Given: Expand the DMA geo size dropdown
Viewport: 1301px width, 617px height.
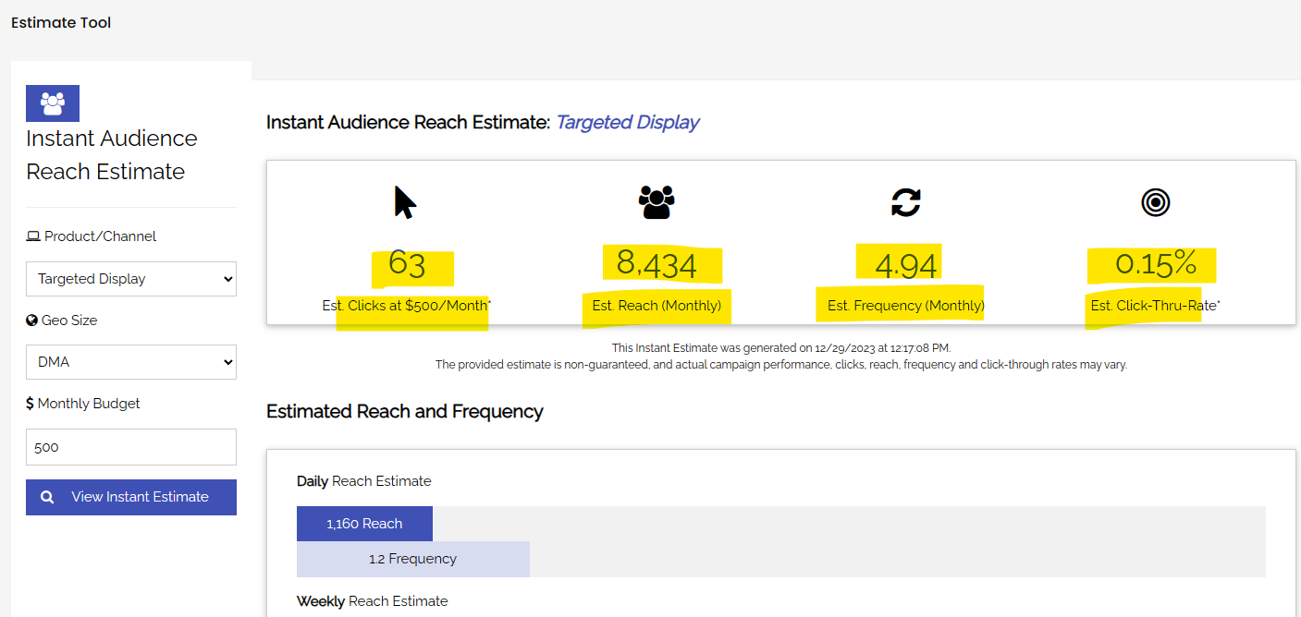Looking at the screenshot, I should (131, 362).
